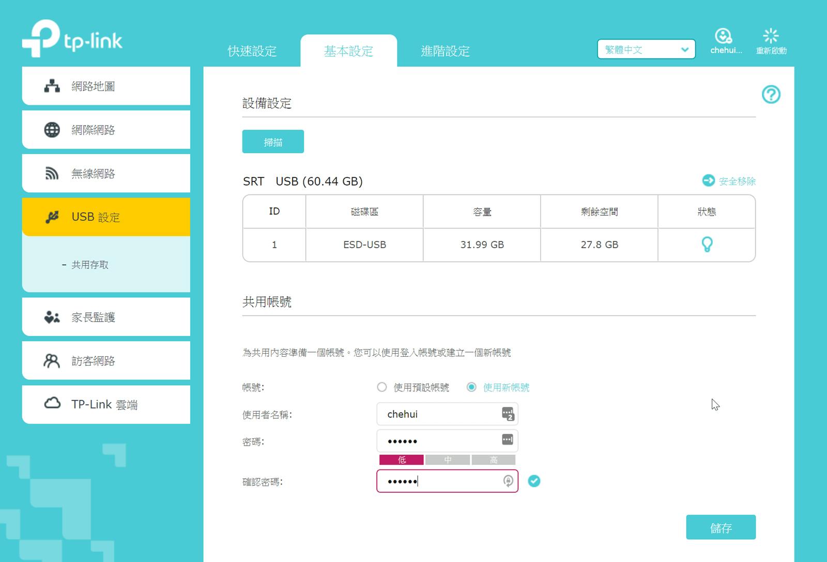Click the USB 設定 sidebar icon
This screenshot has width=827, height=562.
pyautogui.click(x=51, y=217)
